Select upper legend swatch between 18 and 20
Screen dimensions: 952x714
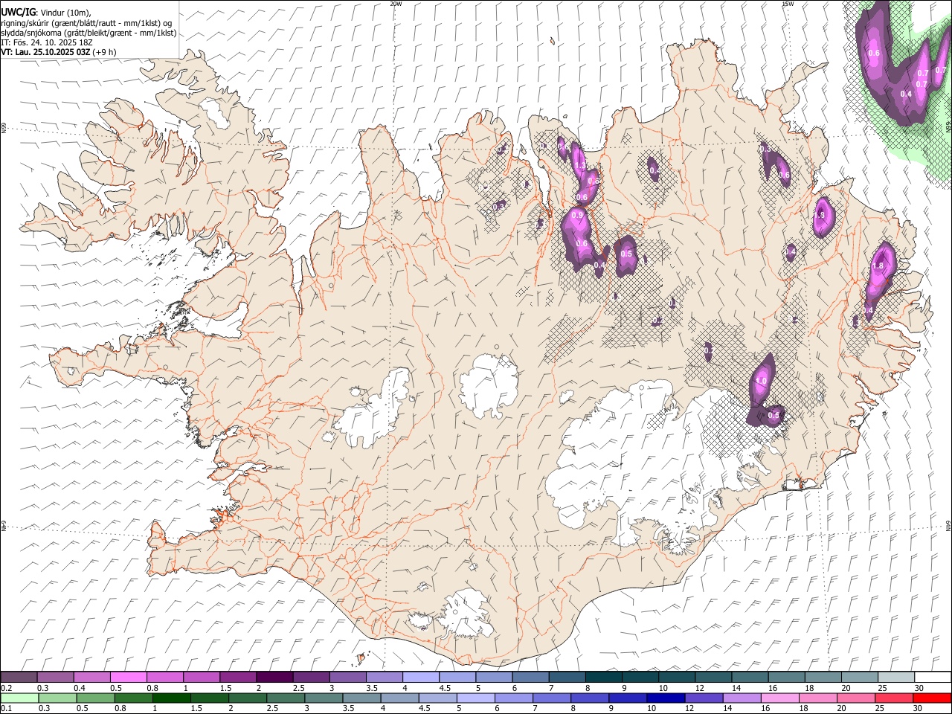tap(823, 677)
